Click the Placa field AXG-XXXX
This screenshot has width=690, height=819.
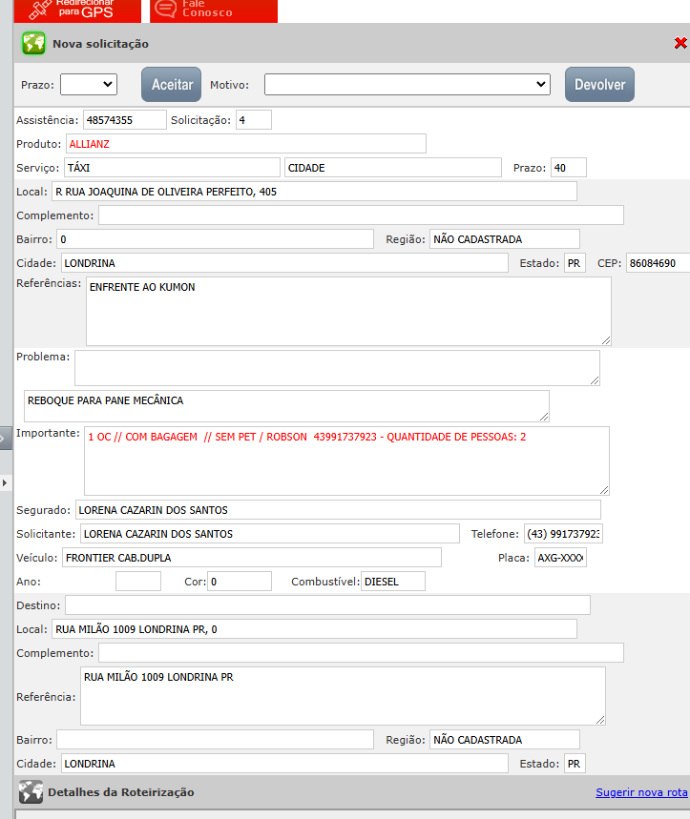pyautogui.click(x=560, y=558)
